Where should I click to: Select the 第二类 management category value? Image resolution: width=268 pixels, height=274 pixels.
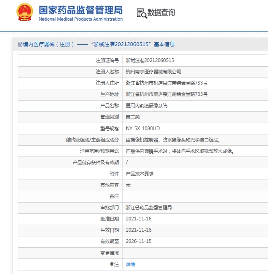[133, 117]
